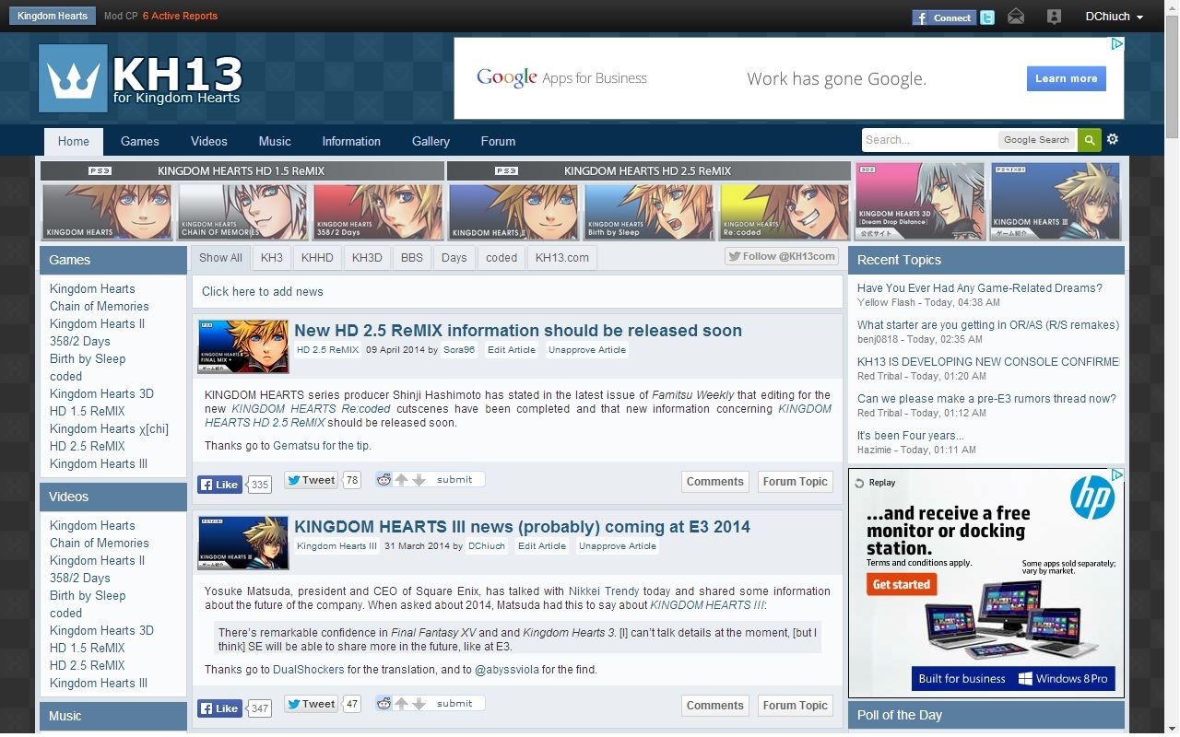Open Mod CP link in top bar
The image size is (1180, 737).
tap(121, 17)
